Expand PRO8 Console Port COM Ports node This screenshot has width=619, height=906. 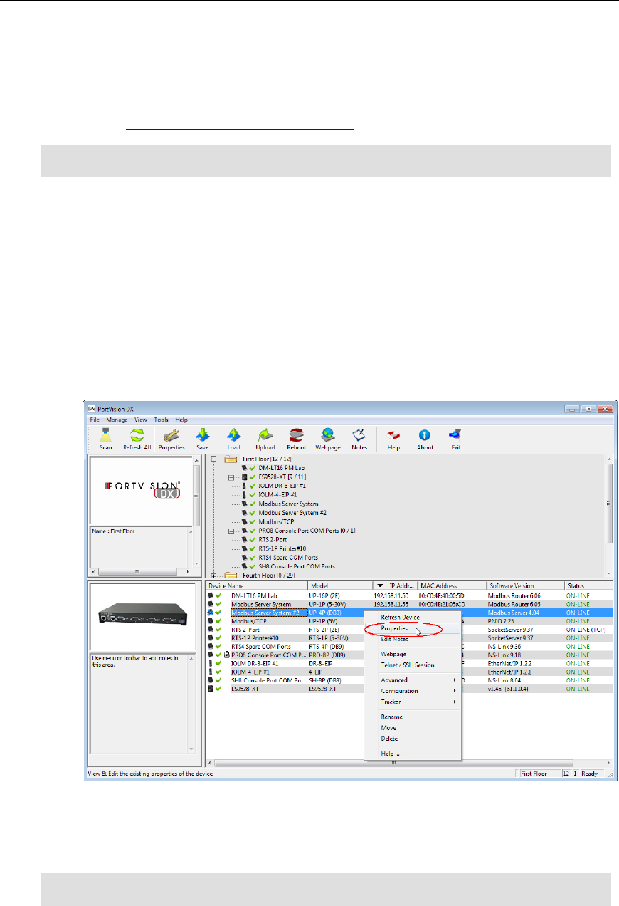pos(231,531)
